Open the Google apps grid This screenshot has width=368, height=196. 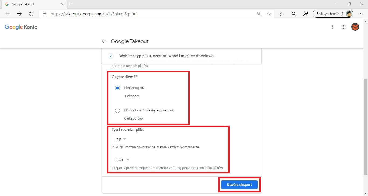[x=343, y=27]
